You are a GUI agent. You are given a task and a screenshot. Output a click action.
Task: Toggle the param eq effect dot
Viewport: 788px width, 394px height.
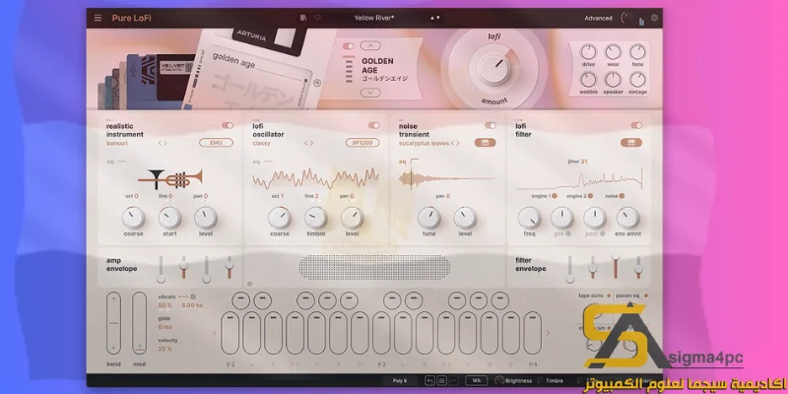[x=646, y=295]
